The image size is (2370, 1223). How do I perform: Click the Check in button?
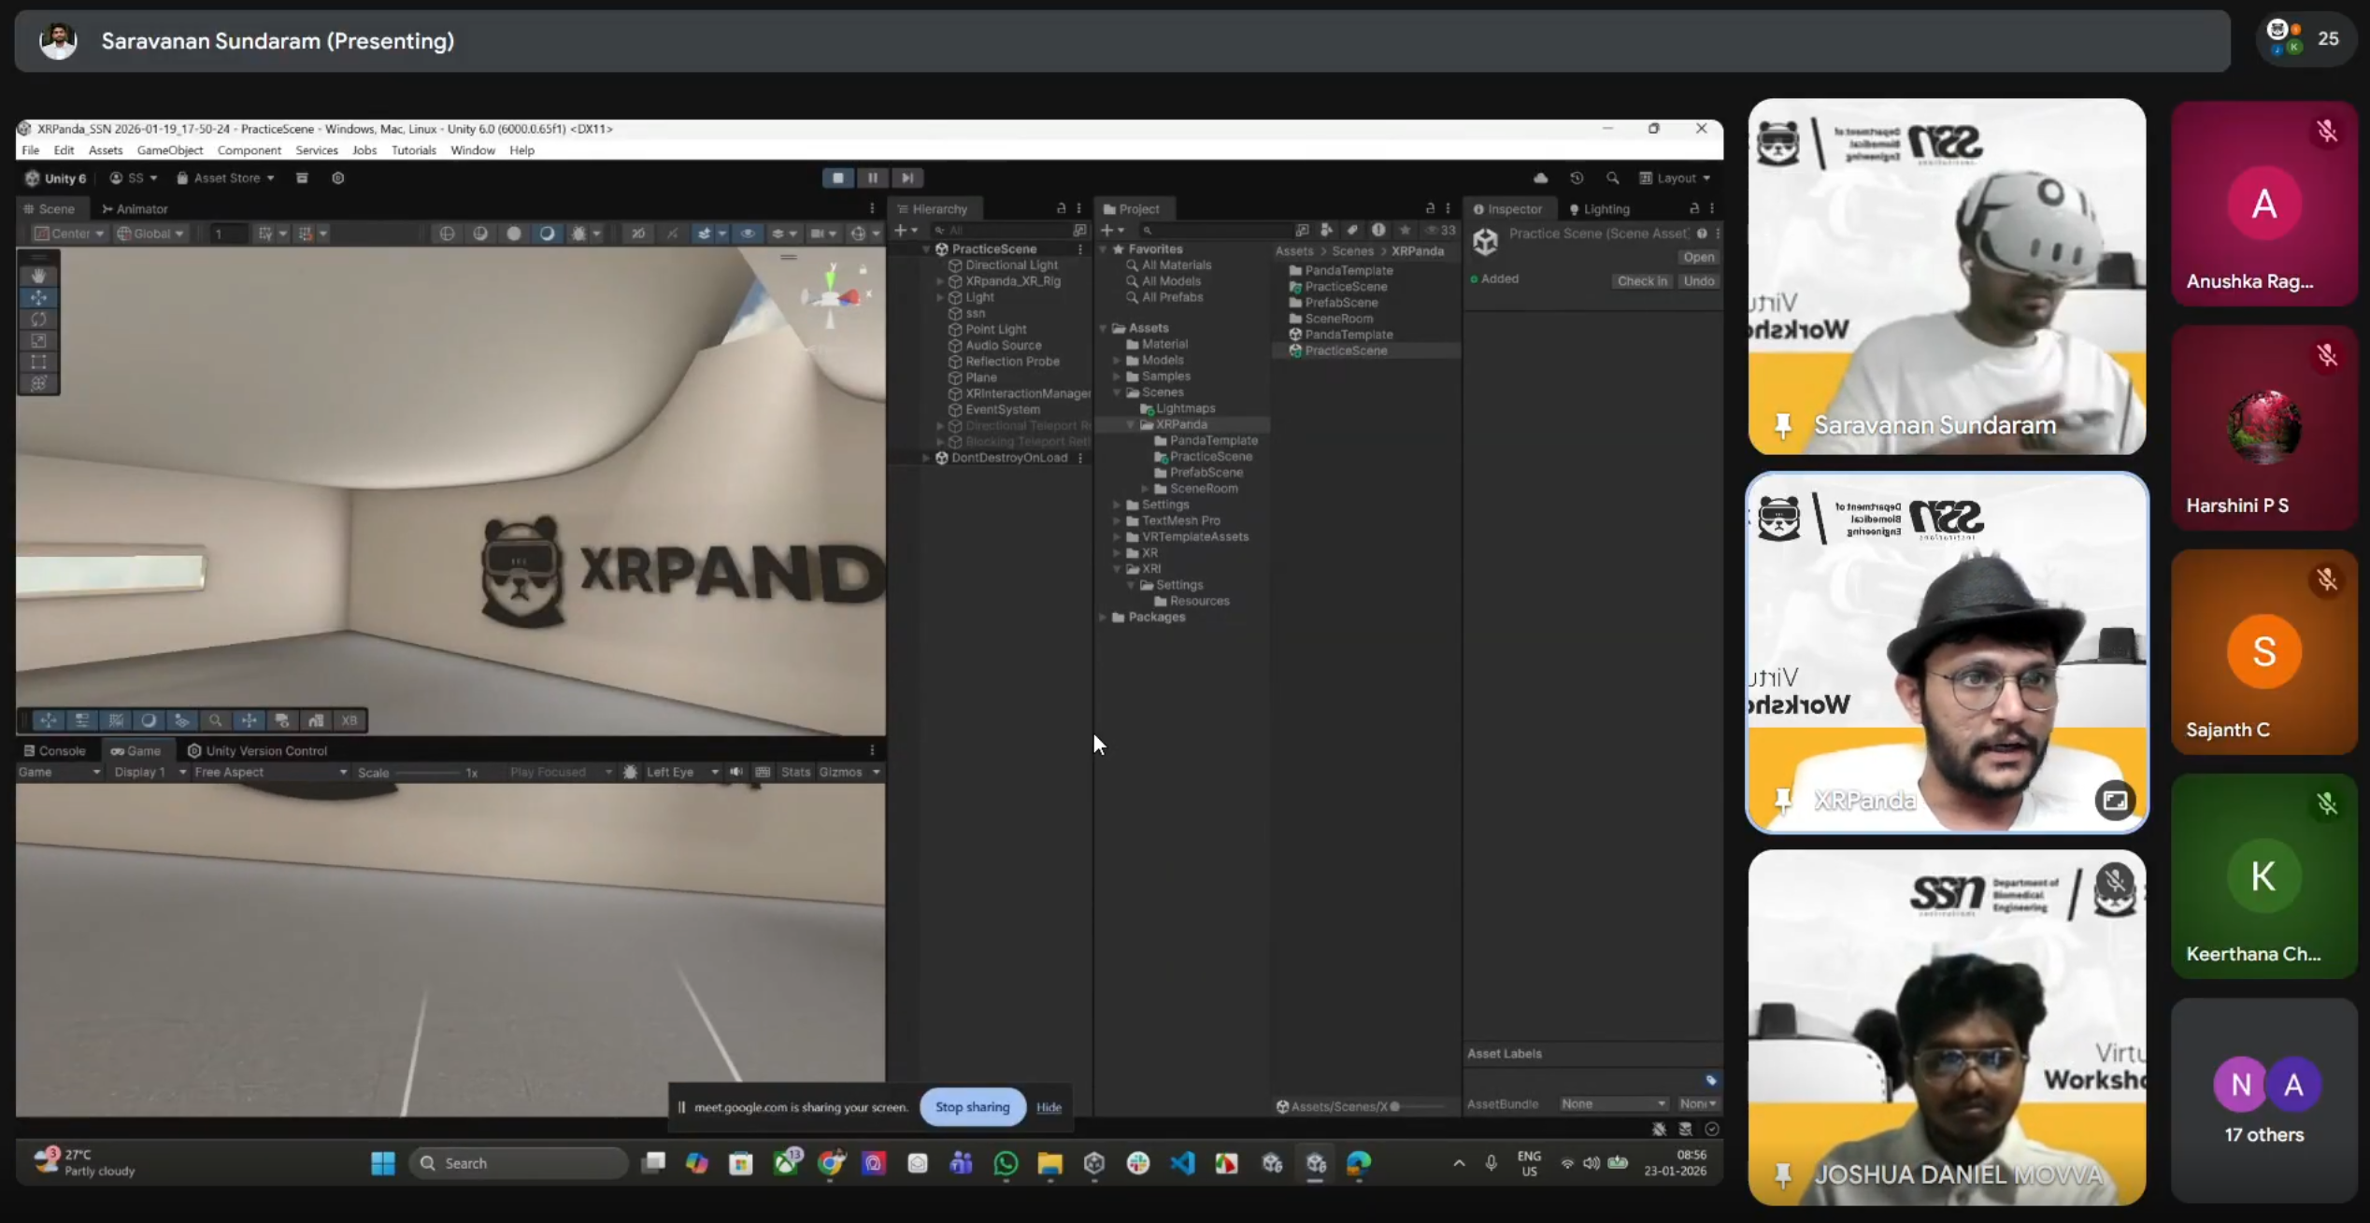pos(1641,281)
